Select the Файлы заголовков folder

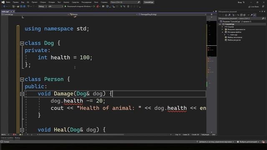[x=233, y=37]
